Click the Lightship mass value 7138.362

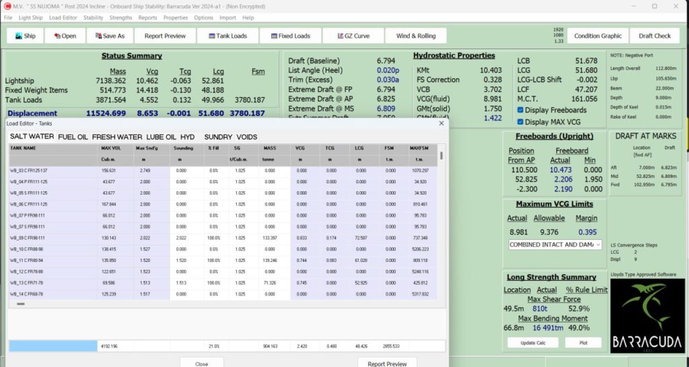point(111,81)
